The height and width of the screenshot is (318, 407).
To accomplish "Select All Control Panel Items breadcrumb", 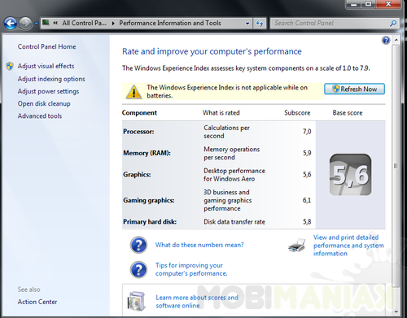I will (x=84, y=23).
